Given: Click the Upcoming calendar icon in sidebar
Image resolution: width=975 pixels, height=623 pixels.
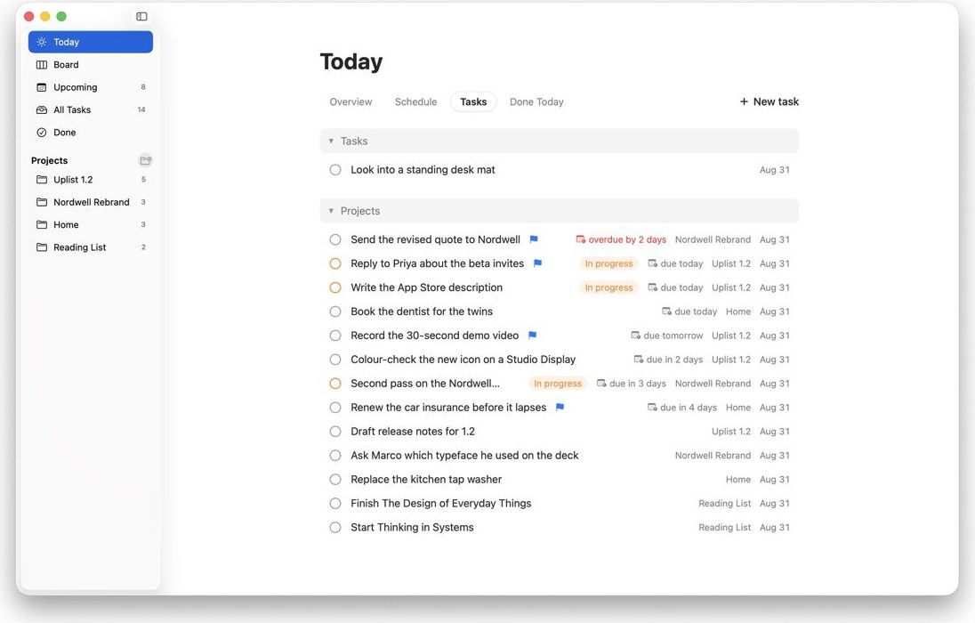Looking at the screenshot, I should click(42, 87).
